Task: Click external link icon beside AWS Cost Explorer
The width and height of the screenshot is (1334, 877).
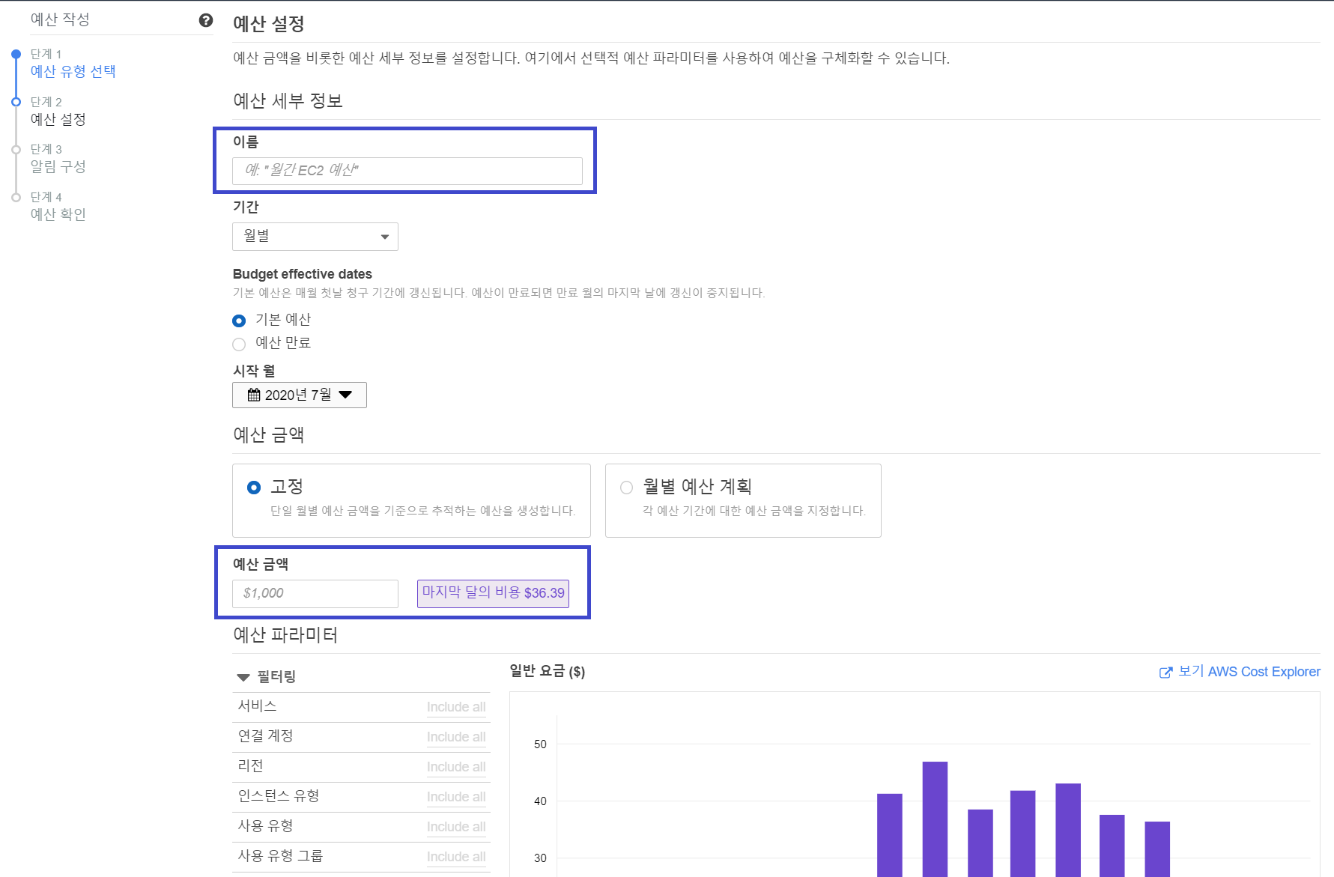Action: [x=1165, y=673]
